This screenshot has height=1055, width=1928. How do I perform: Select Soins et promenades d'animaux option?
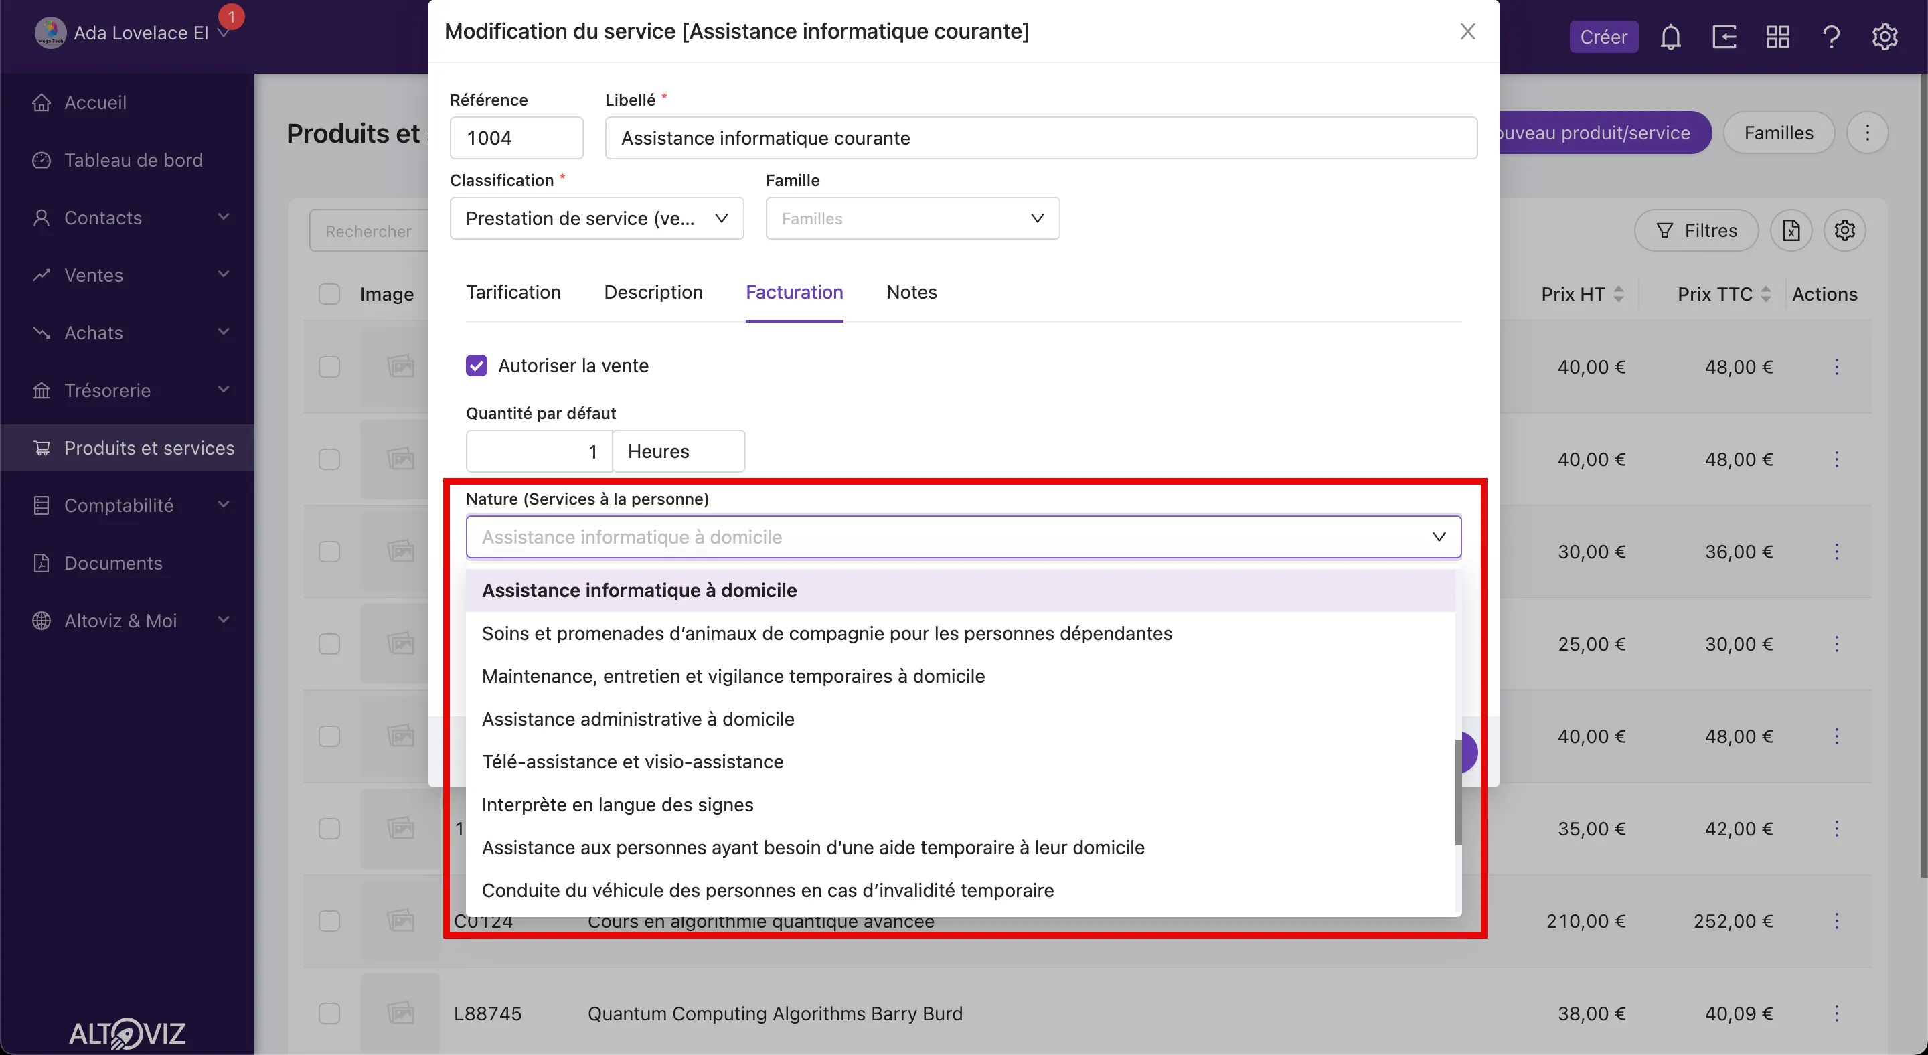(960, 634)
